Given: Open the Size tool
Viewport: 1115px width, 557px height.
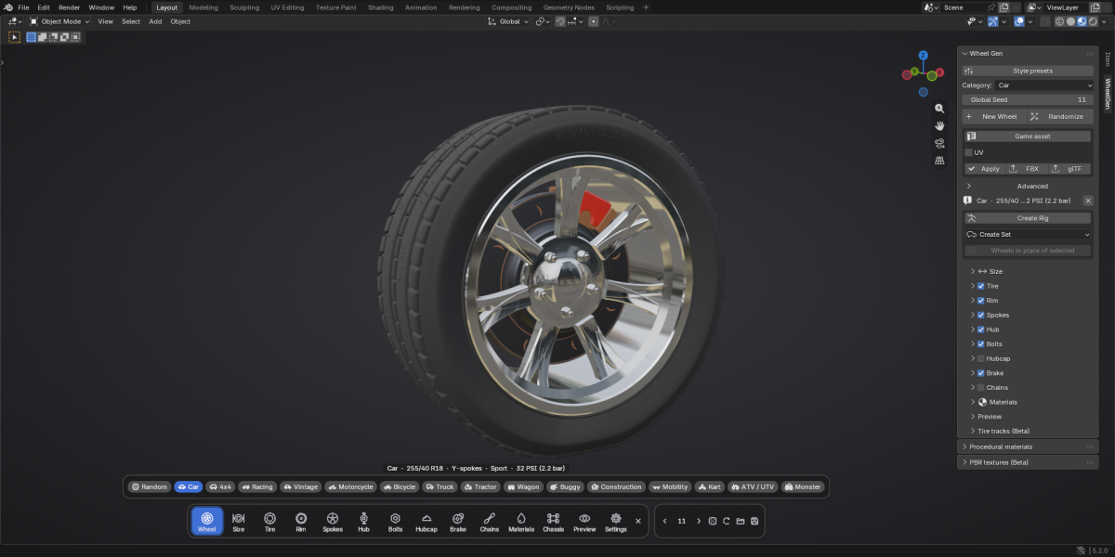Looking at the screenshot, I should click(239, 521).
